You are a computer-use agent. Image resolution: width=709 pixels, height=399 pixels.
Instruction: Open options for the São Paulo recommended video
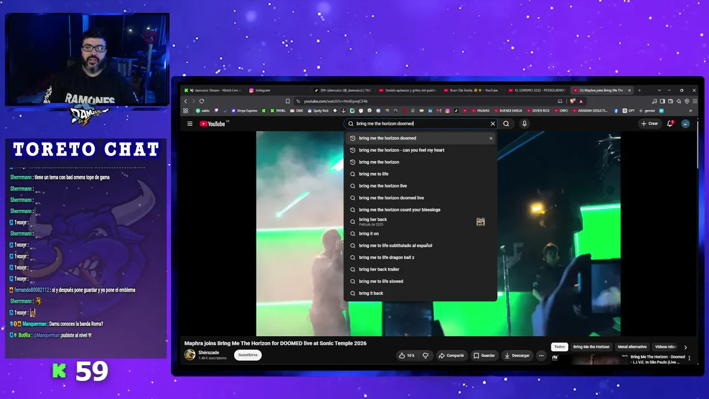689,359
